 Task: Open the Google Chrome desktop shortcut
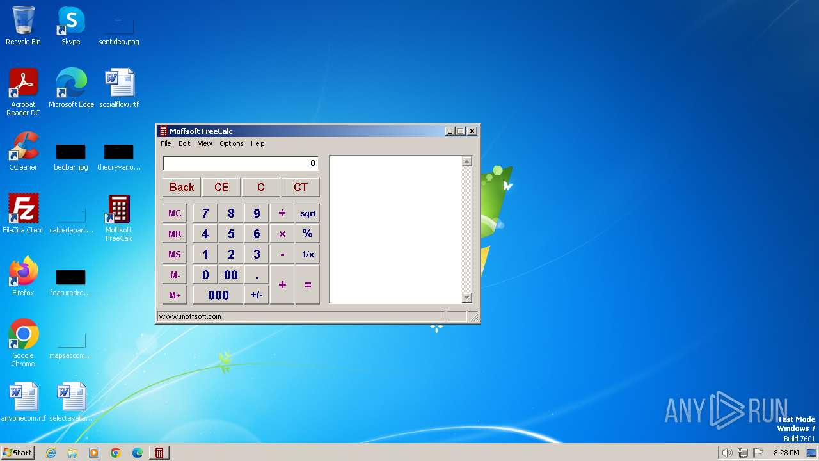click(23, 343)
